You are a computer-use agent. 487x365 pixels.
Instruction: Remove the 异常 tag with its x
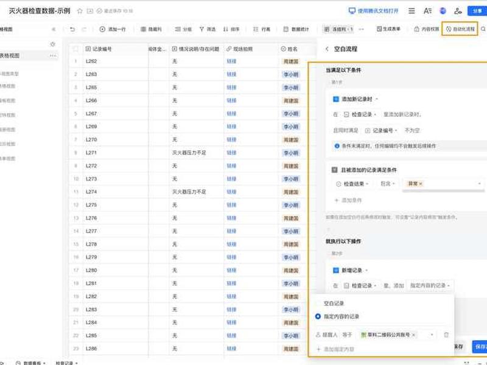pos(421,184)
